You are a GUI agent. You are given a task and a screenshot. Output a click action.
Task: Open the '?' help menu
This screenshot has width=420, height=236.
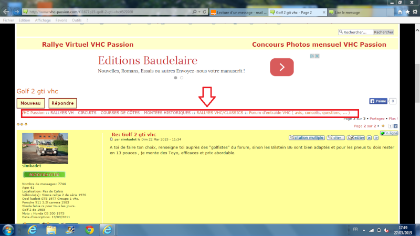[x=87, y=20]
